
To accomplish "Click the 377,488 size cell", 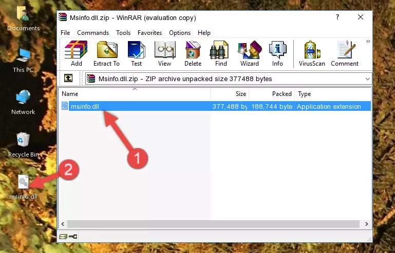I will [x=230, y=107].
